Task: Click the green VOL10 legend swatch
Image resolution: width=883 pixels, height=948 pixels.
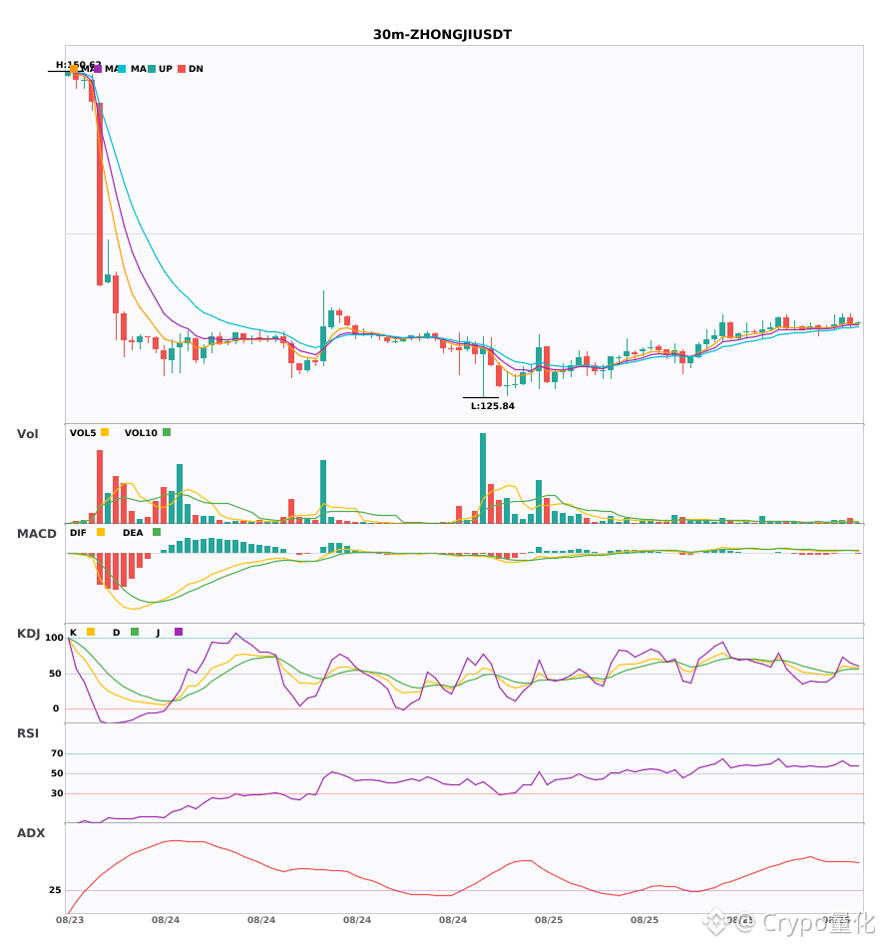Action: pyautogui.click(x=167, y=432)
